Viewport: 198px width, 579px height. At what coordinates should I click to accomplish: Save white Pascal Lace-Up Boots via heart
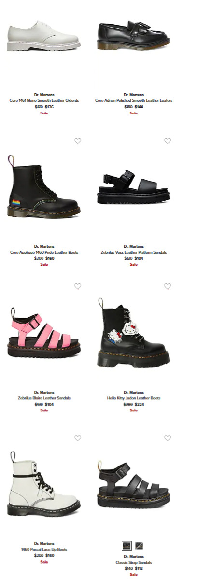click(78, 438)
